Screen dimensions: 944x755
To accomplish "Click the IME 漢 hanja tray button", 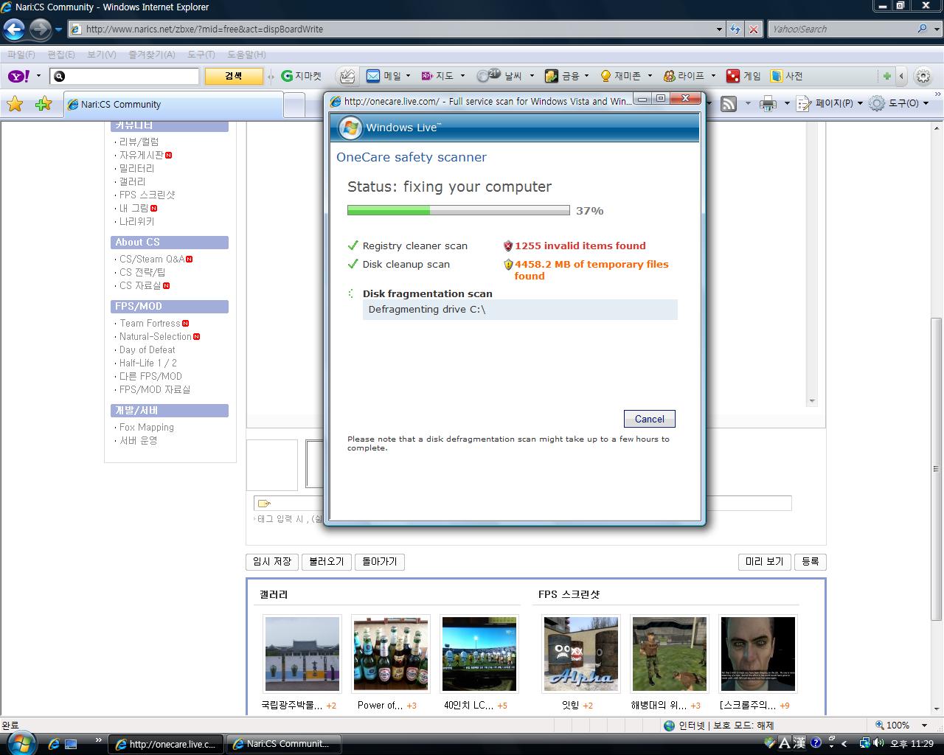I will [x=799, y=743].
